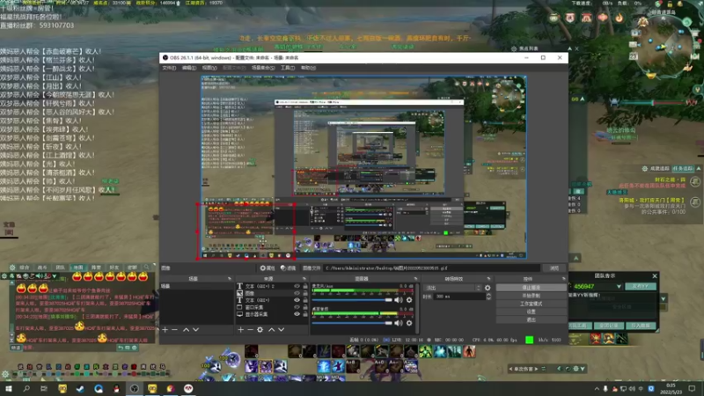Pop out the Audio Mixer dock icon
The image size is (704, 396).
click(415, 279)
